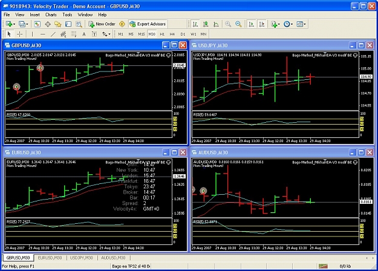Select the crosshair tool

[19, 34]
